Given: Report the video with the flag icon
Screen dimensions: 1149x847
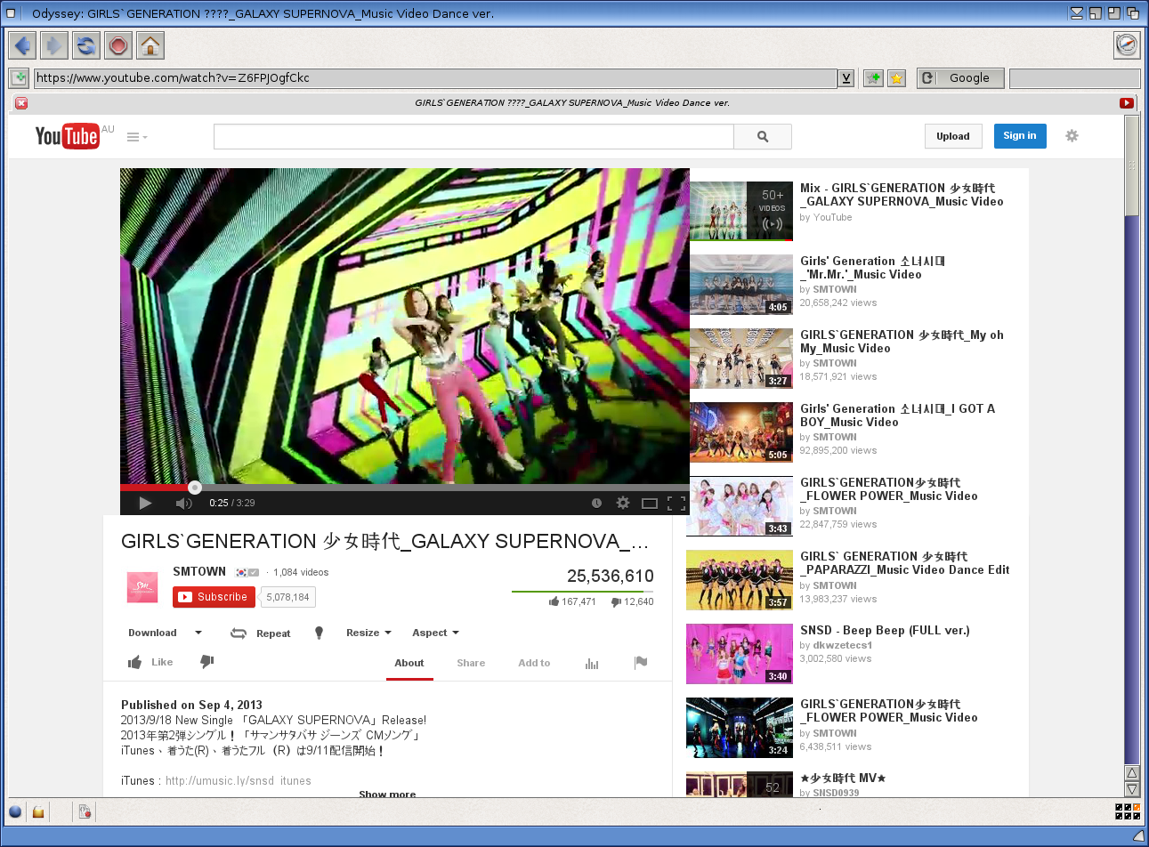Looking at the screenshot, I should coord(641,662).
